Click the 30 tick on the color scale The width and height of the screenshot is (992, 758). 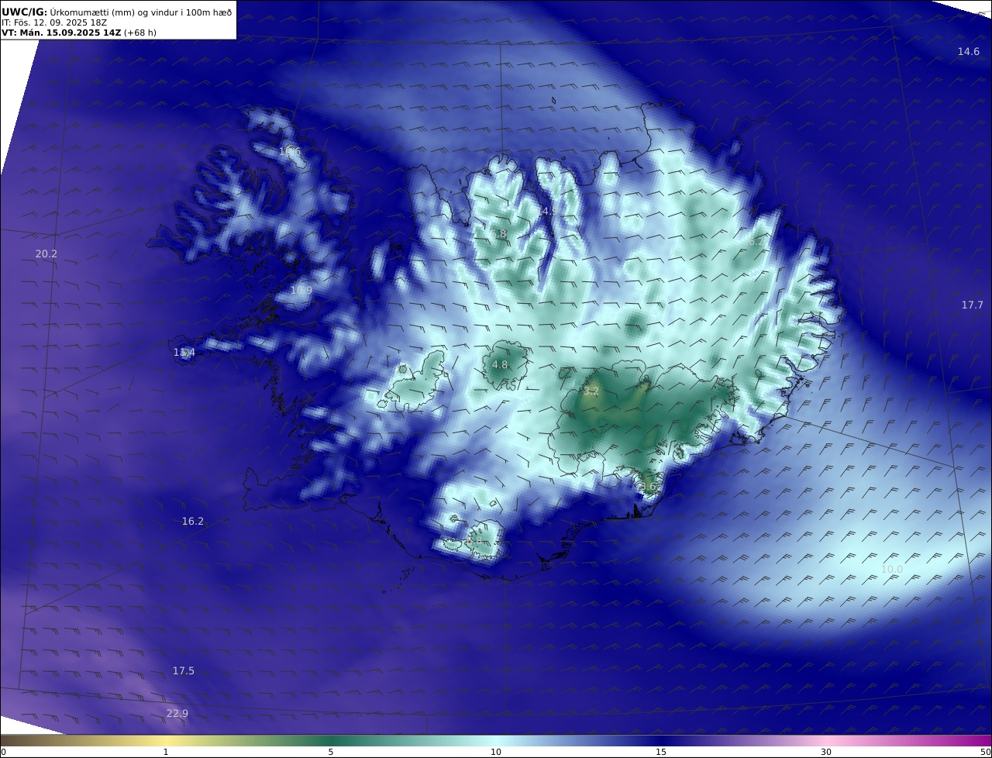tap(826, 752)
